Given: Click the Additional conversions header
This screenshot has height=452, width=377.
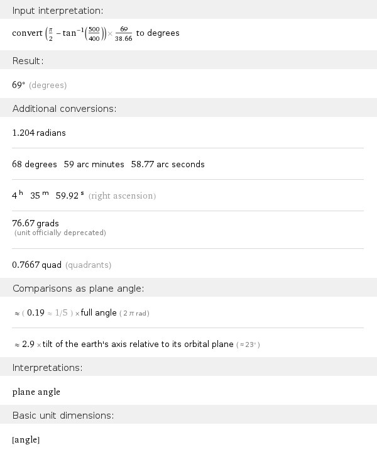Looking at the screenshot, I should [x=64, y=109].
